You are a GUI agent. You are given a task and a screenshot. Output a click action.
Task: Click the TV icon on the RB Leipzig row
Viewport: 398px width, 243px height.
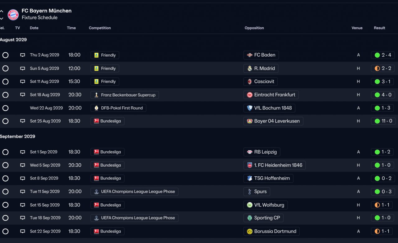pos(23,152)
